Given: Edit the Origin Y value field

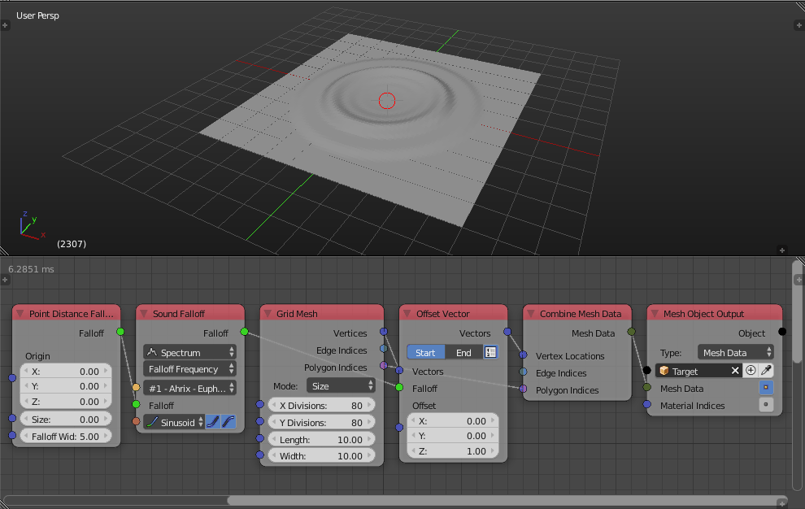Looking at the screenshot, I should click(66, 385).
